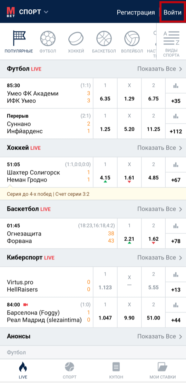Open the LIVE flame tab
The height and width of the screenshot is (383, 186).
[23, 370]
